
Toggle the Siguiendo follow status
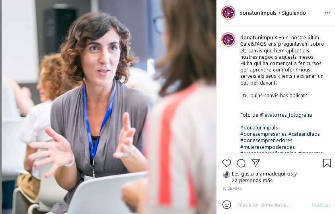click(x=294, y=13)
